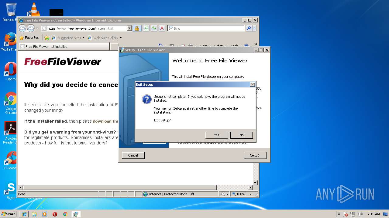Click the compatibility view icon
Screen dimensions: 389x218
click(x=146, y=28)
